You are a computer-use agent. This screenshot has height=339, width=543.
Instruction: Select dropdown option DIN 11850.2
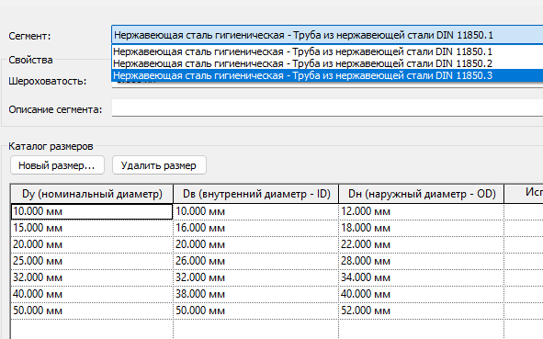(x=327, y=63)
